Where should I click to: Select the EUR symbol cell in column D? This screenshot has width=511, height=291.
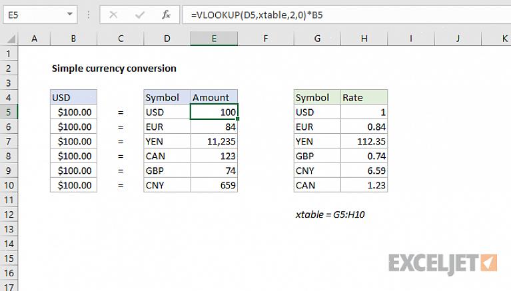point(167,127)
